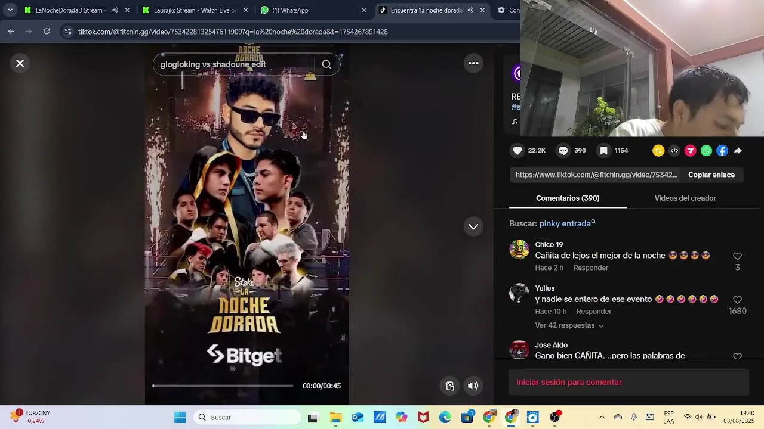Open more share options arrow

738,151
